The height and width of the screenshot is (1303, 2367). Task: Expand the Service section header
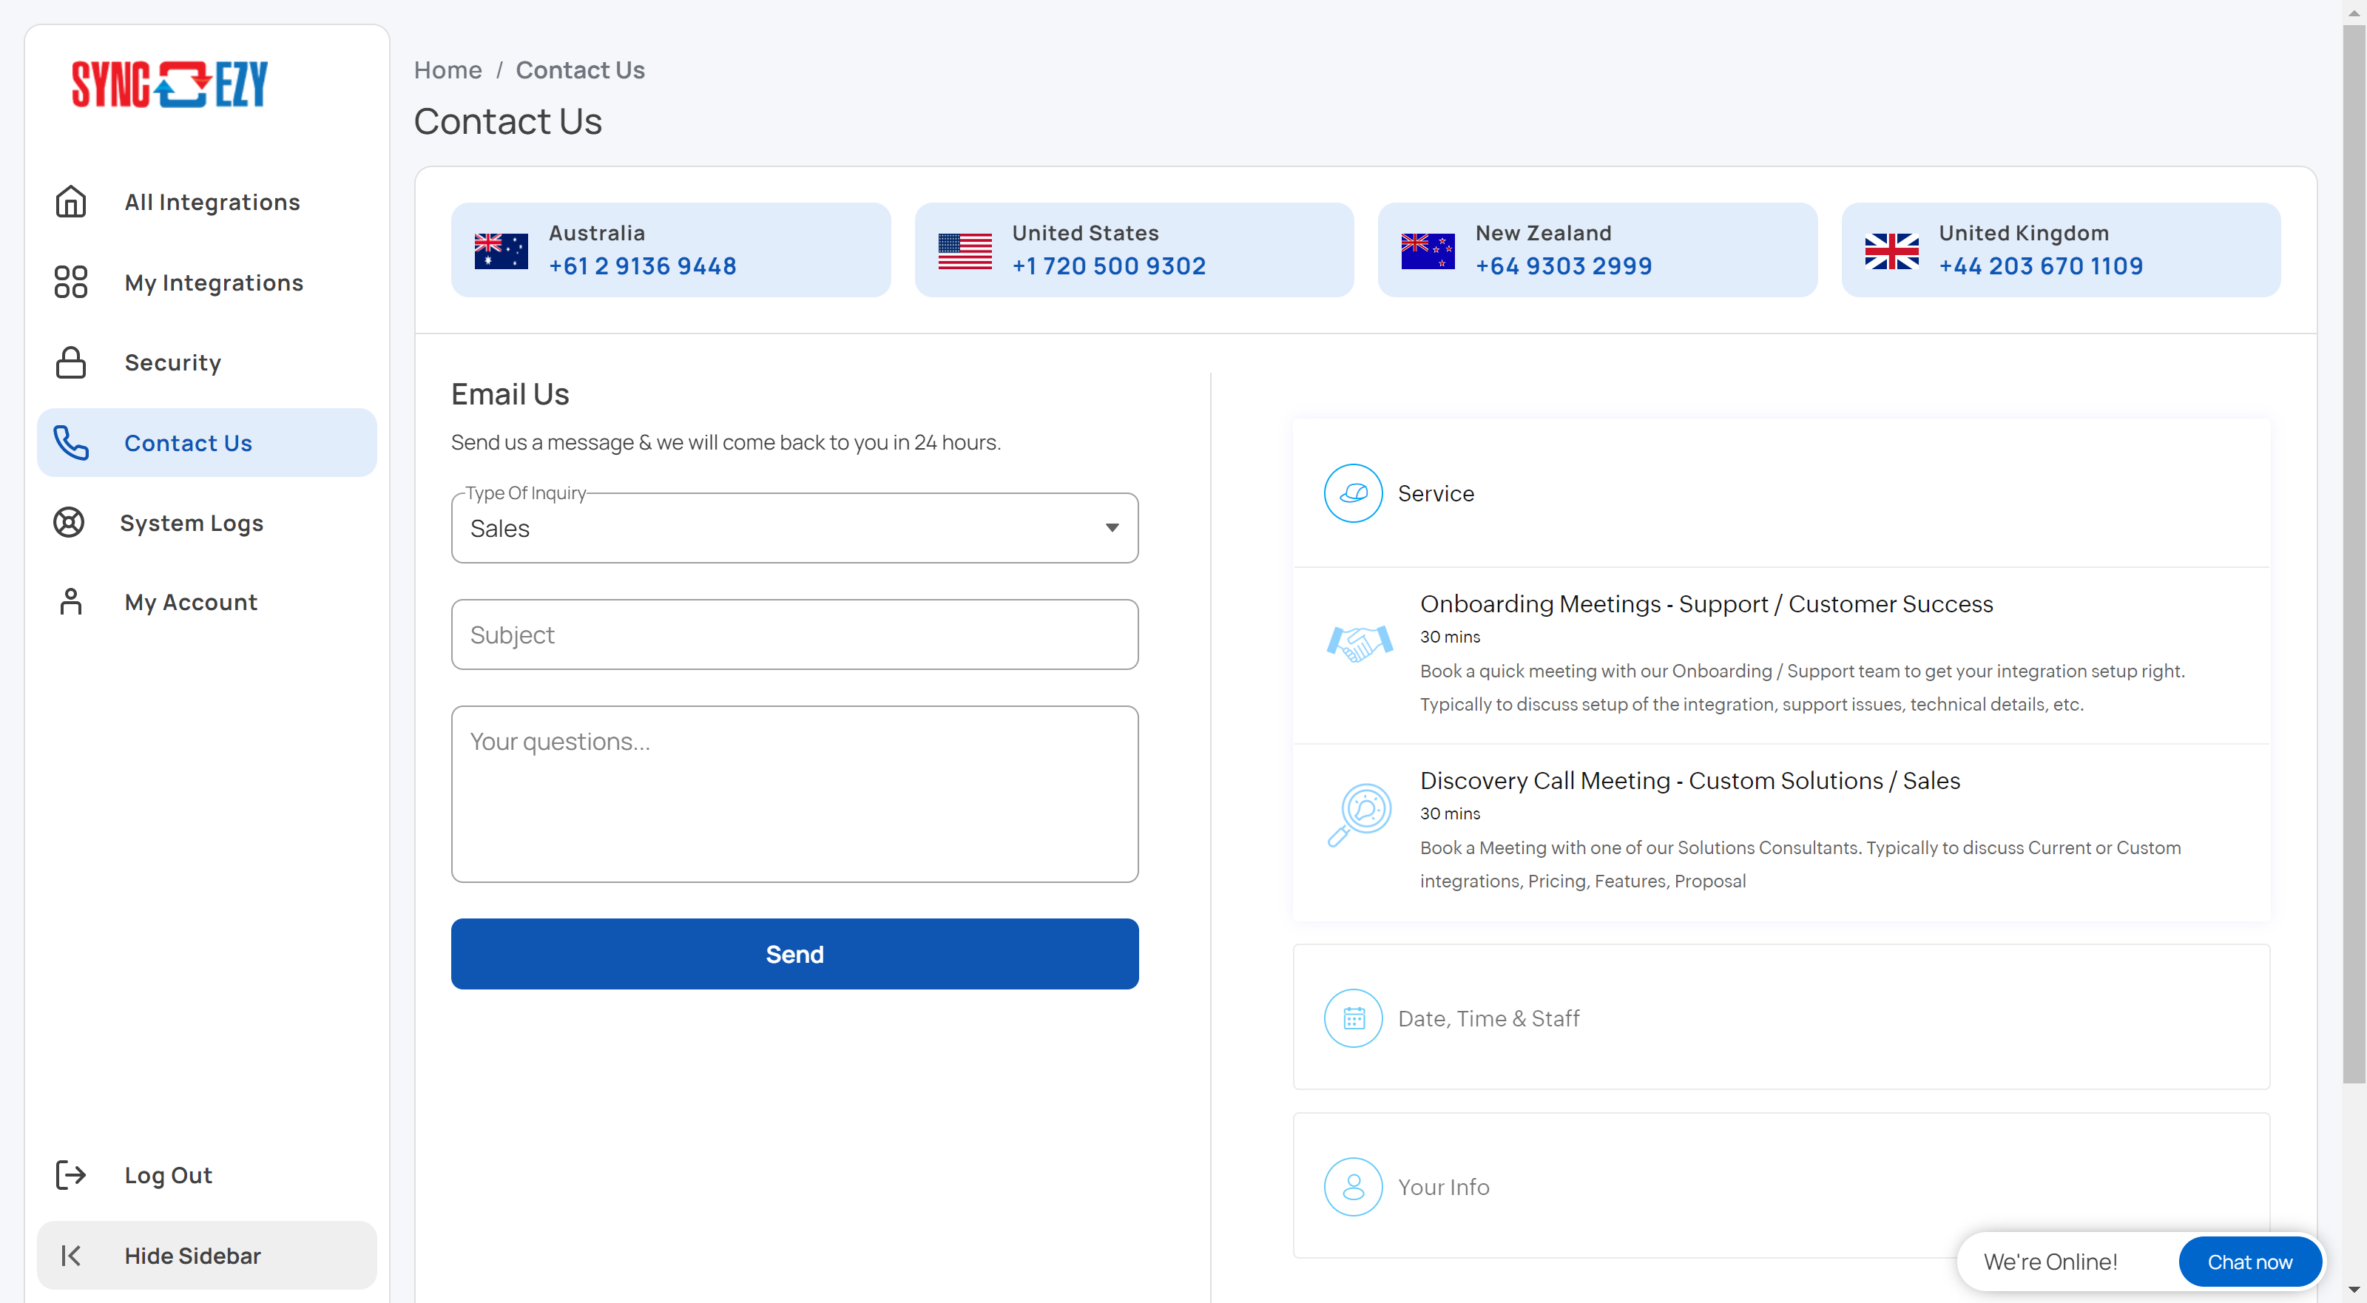point(1780,493)
